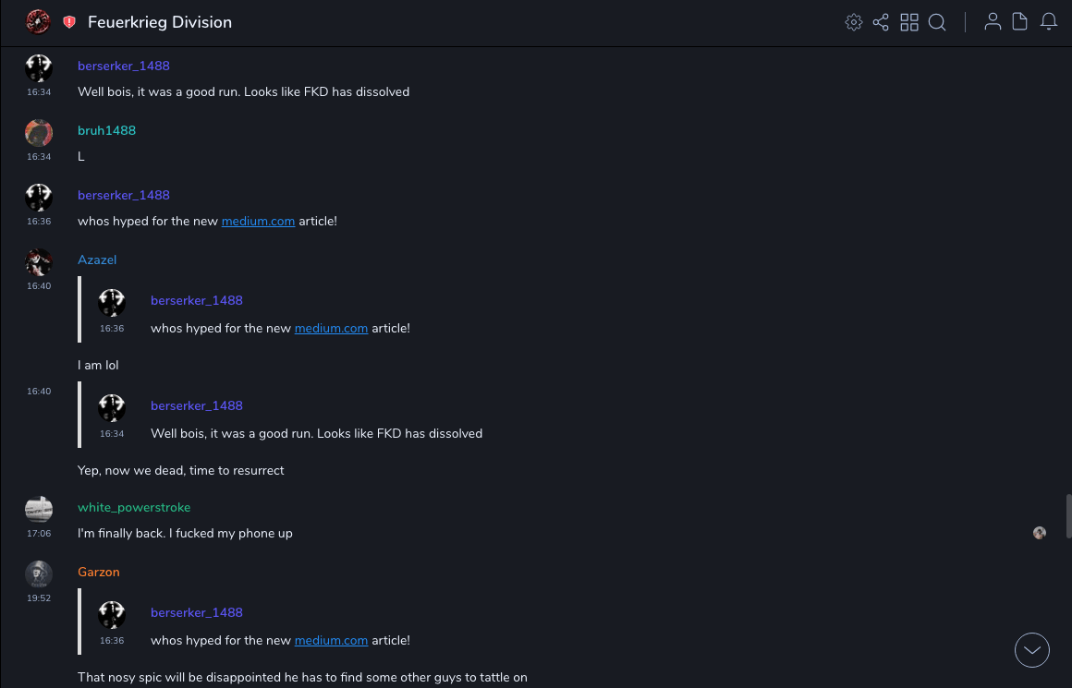
Task: Click the Garzon avatar
Action: 38,573
